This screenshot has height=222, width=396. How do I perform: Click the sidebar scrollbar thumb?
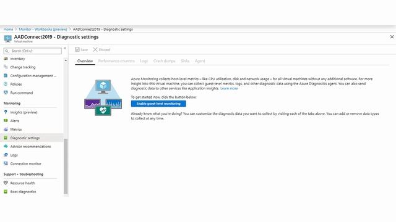tap(66, 166)
